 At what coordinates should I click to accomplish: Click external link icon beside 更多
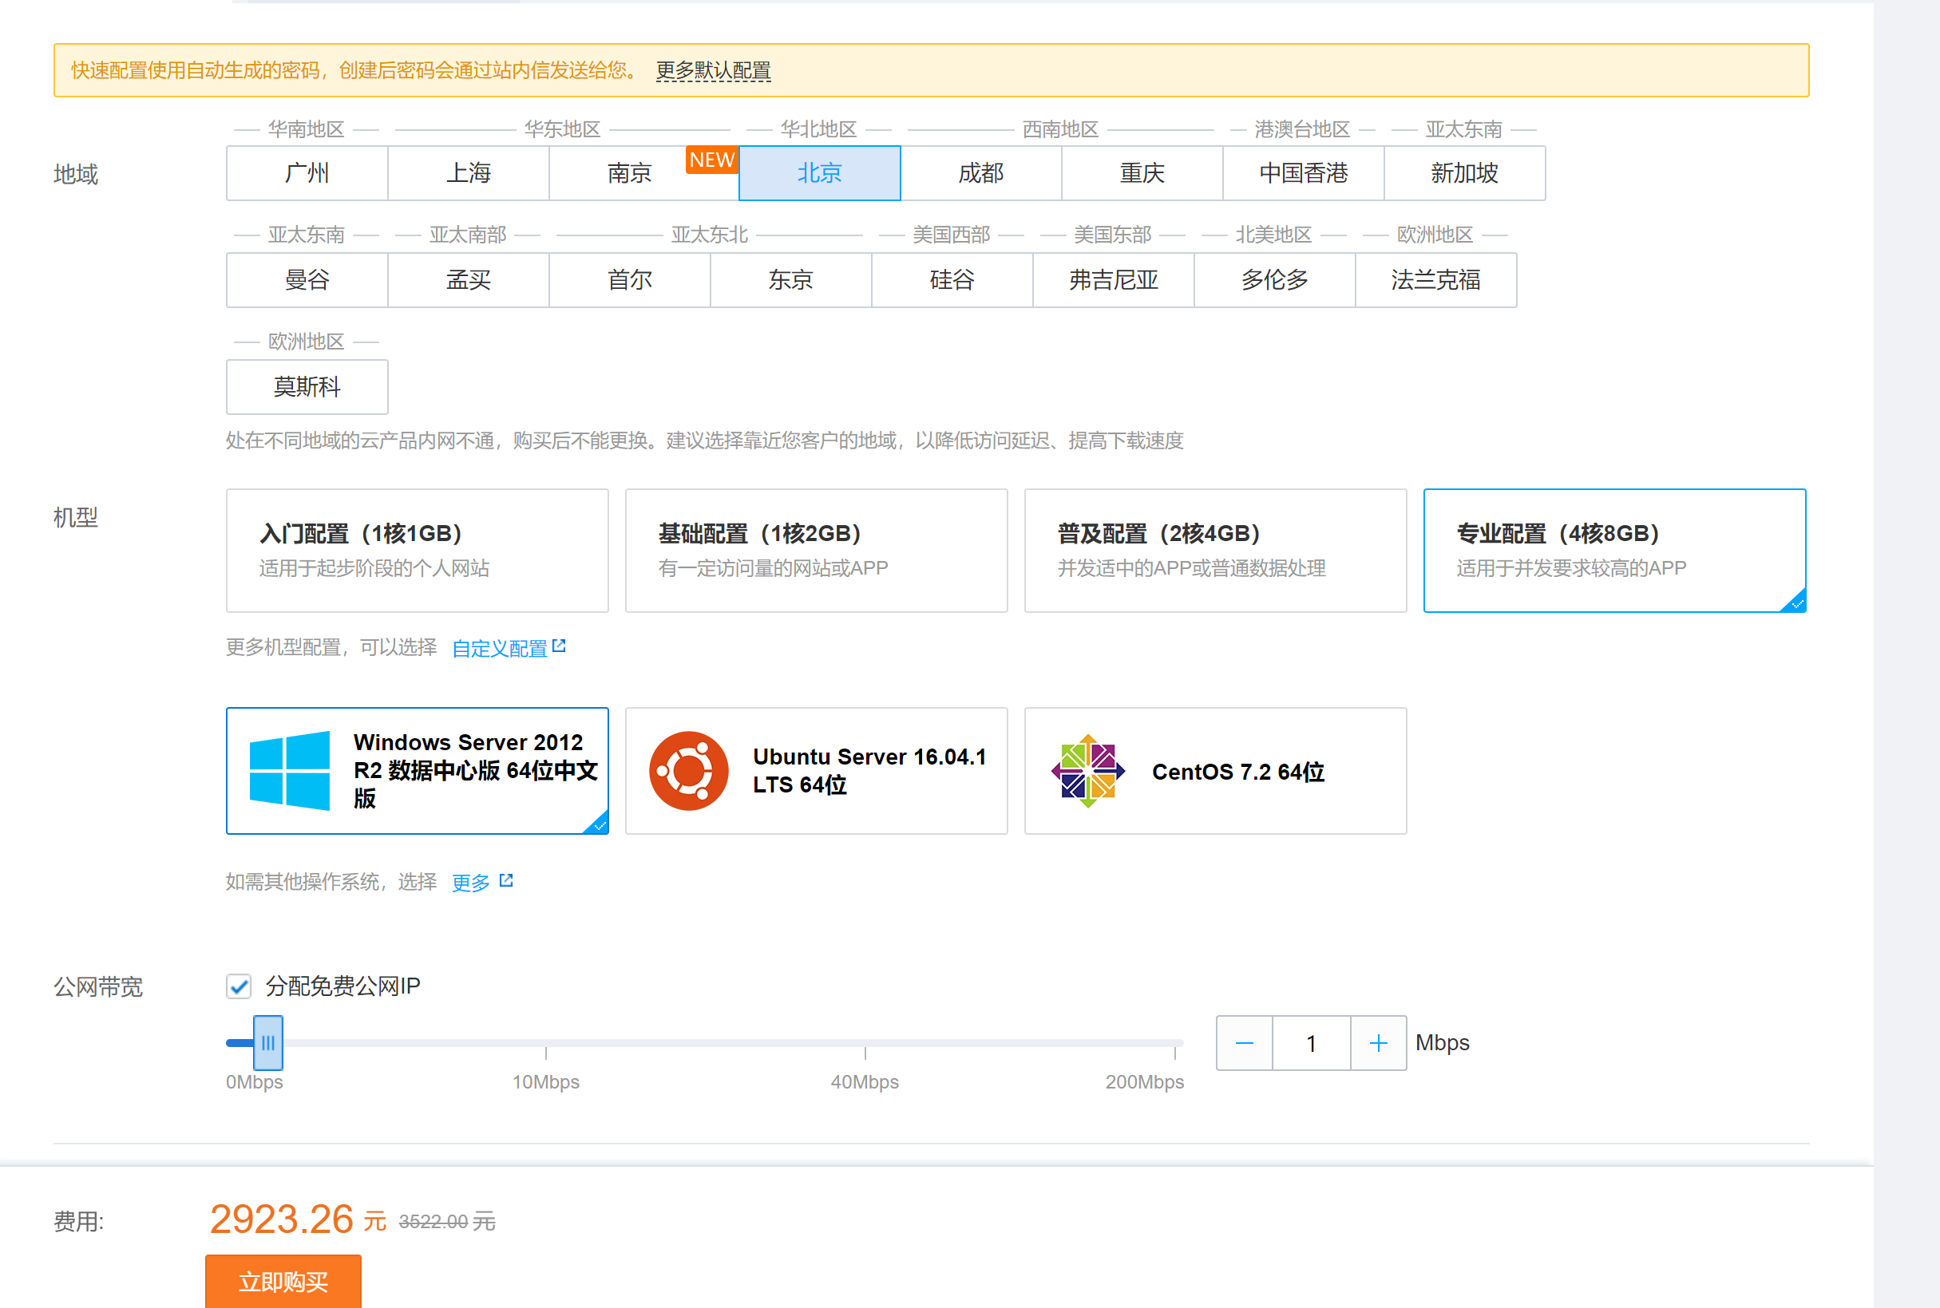point(506,880)
